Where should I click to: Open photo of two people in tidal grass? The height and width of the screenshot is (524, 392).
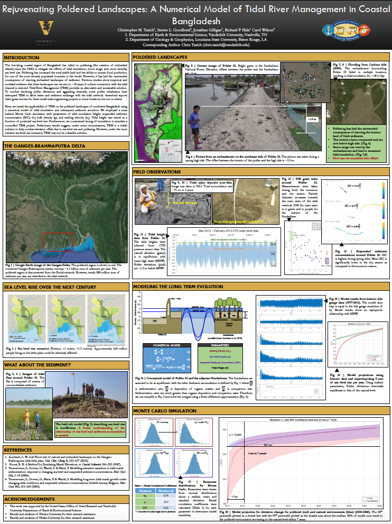coord(29,413)
